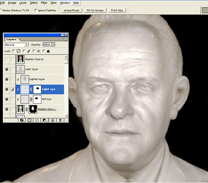Image resolution: width=208 pixels, height=183 pixels.
Task: Open the Filter menu
Action: 44,3
